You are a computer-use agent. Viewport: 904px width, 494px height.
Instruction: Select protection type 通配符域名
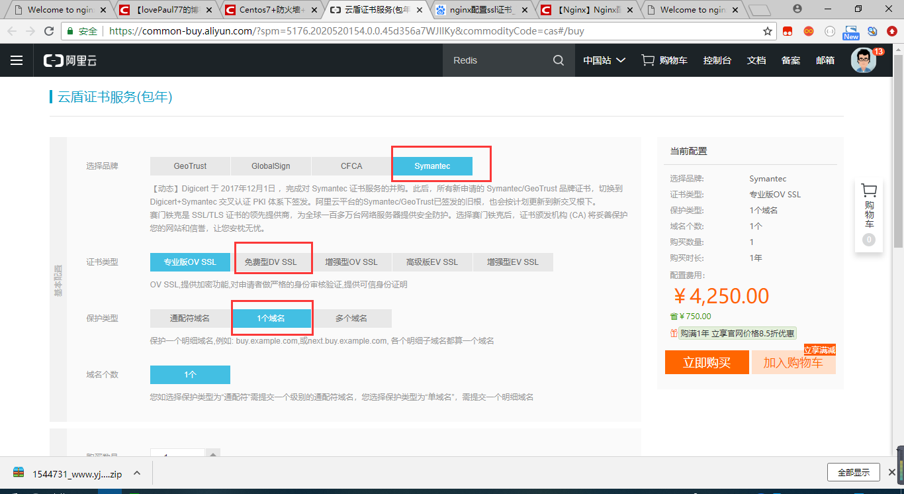(190, 319)
